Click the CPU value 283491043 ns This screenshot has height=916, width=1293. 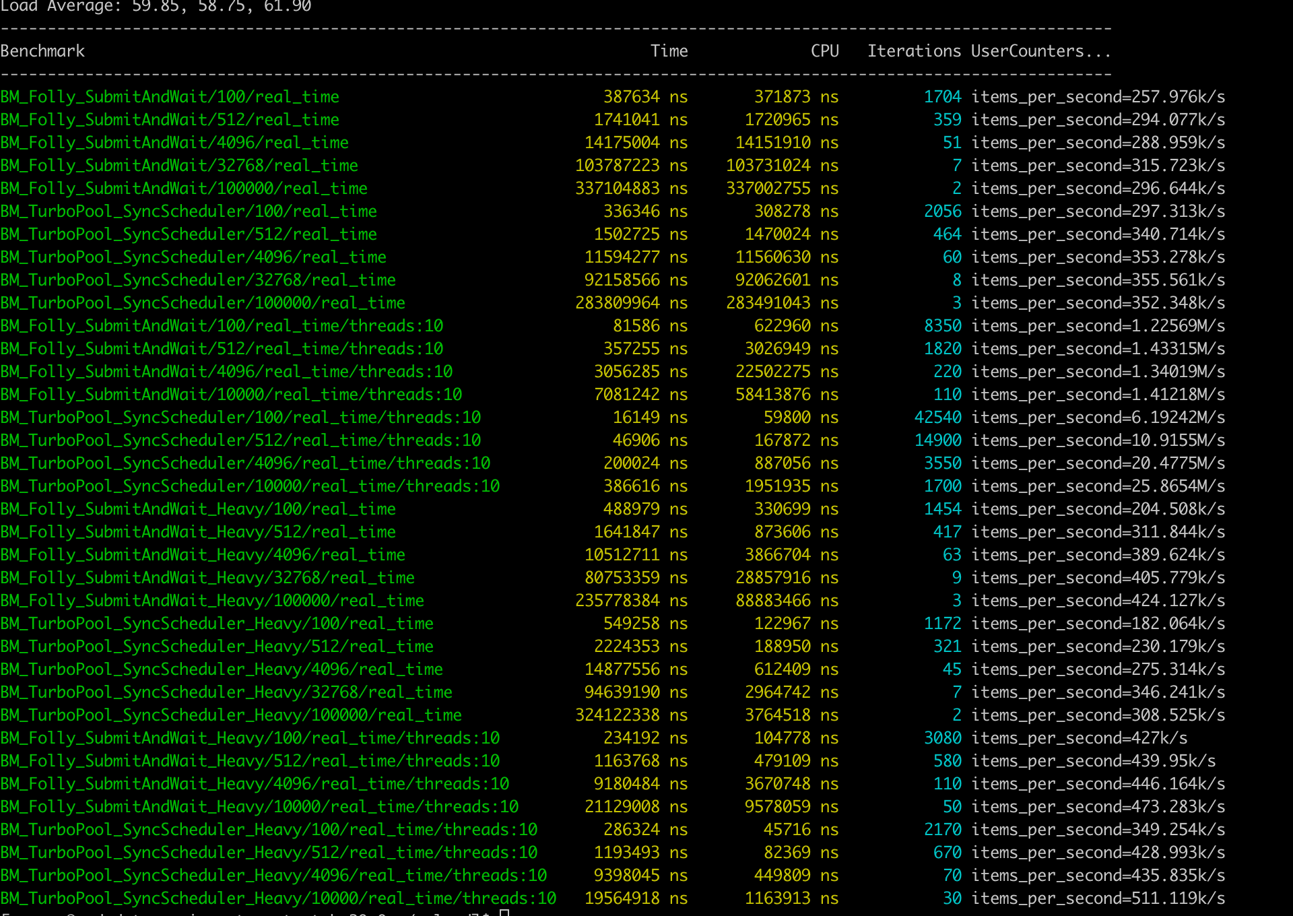click(783, 303)
